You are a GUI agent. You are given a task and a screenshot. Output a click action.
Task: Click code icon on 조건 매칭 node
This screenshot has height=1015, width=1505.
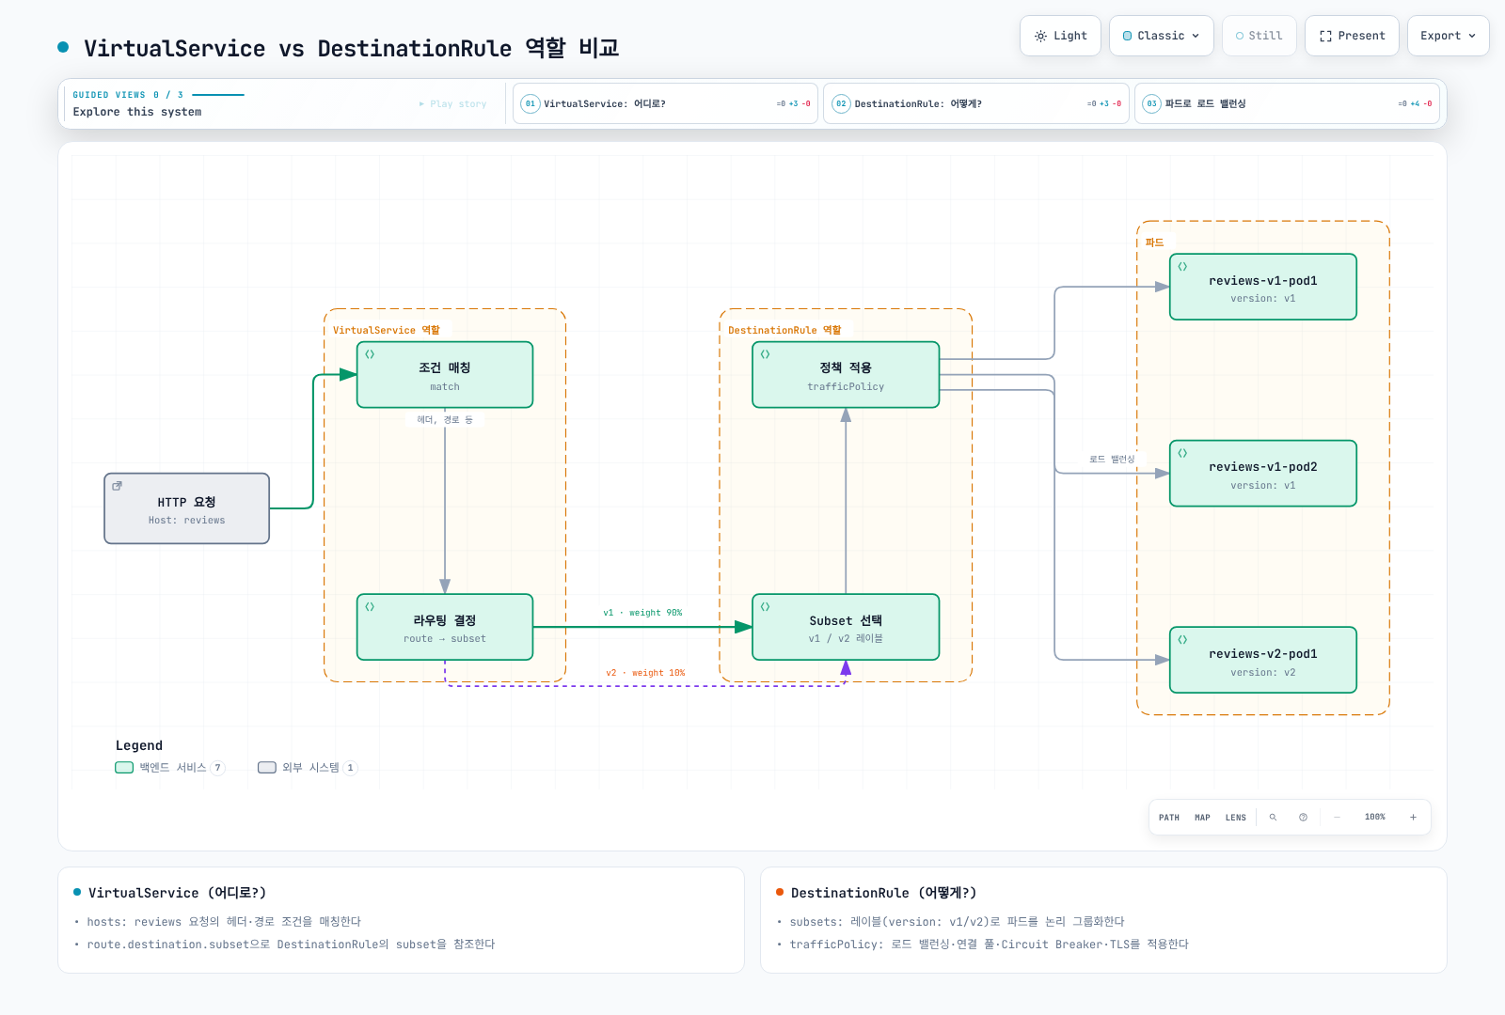(x=370, y=354)
